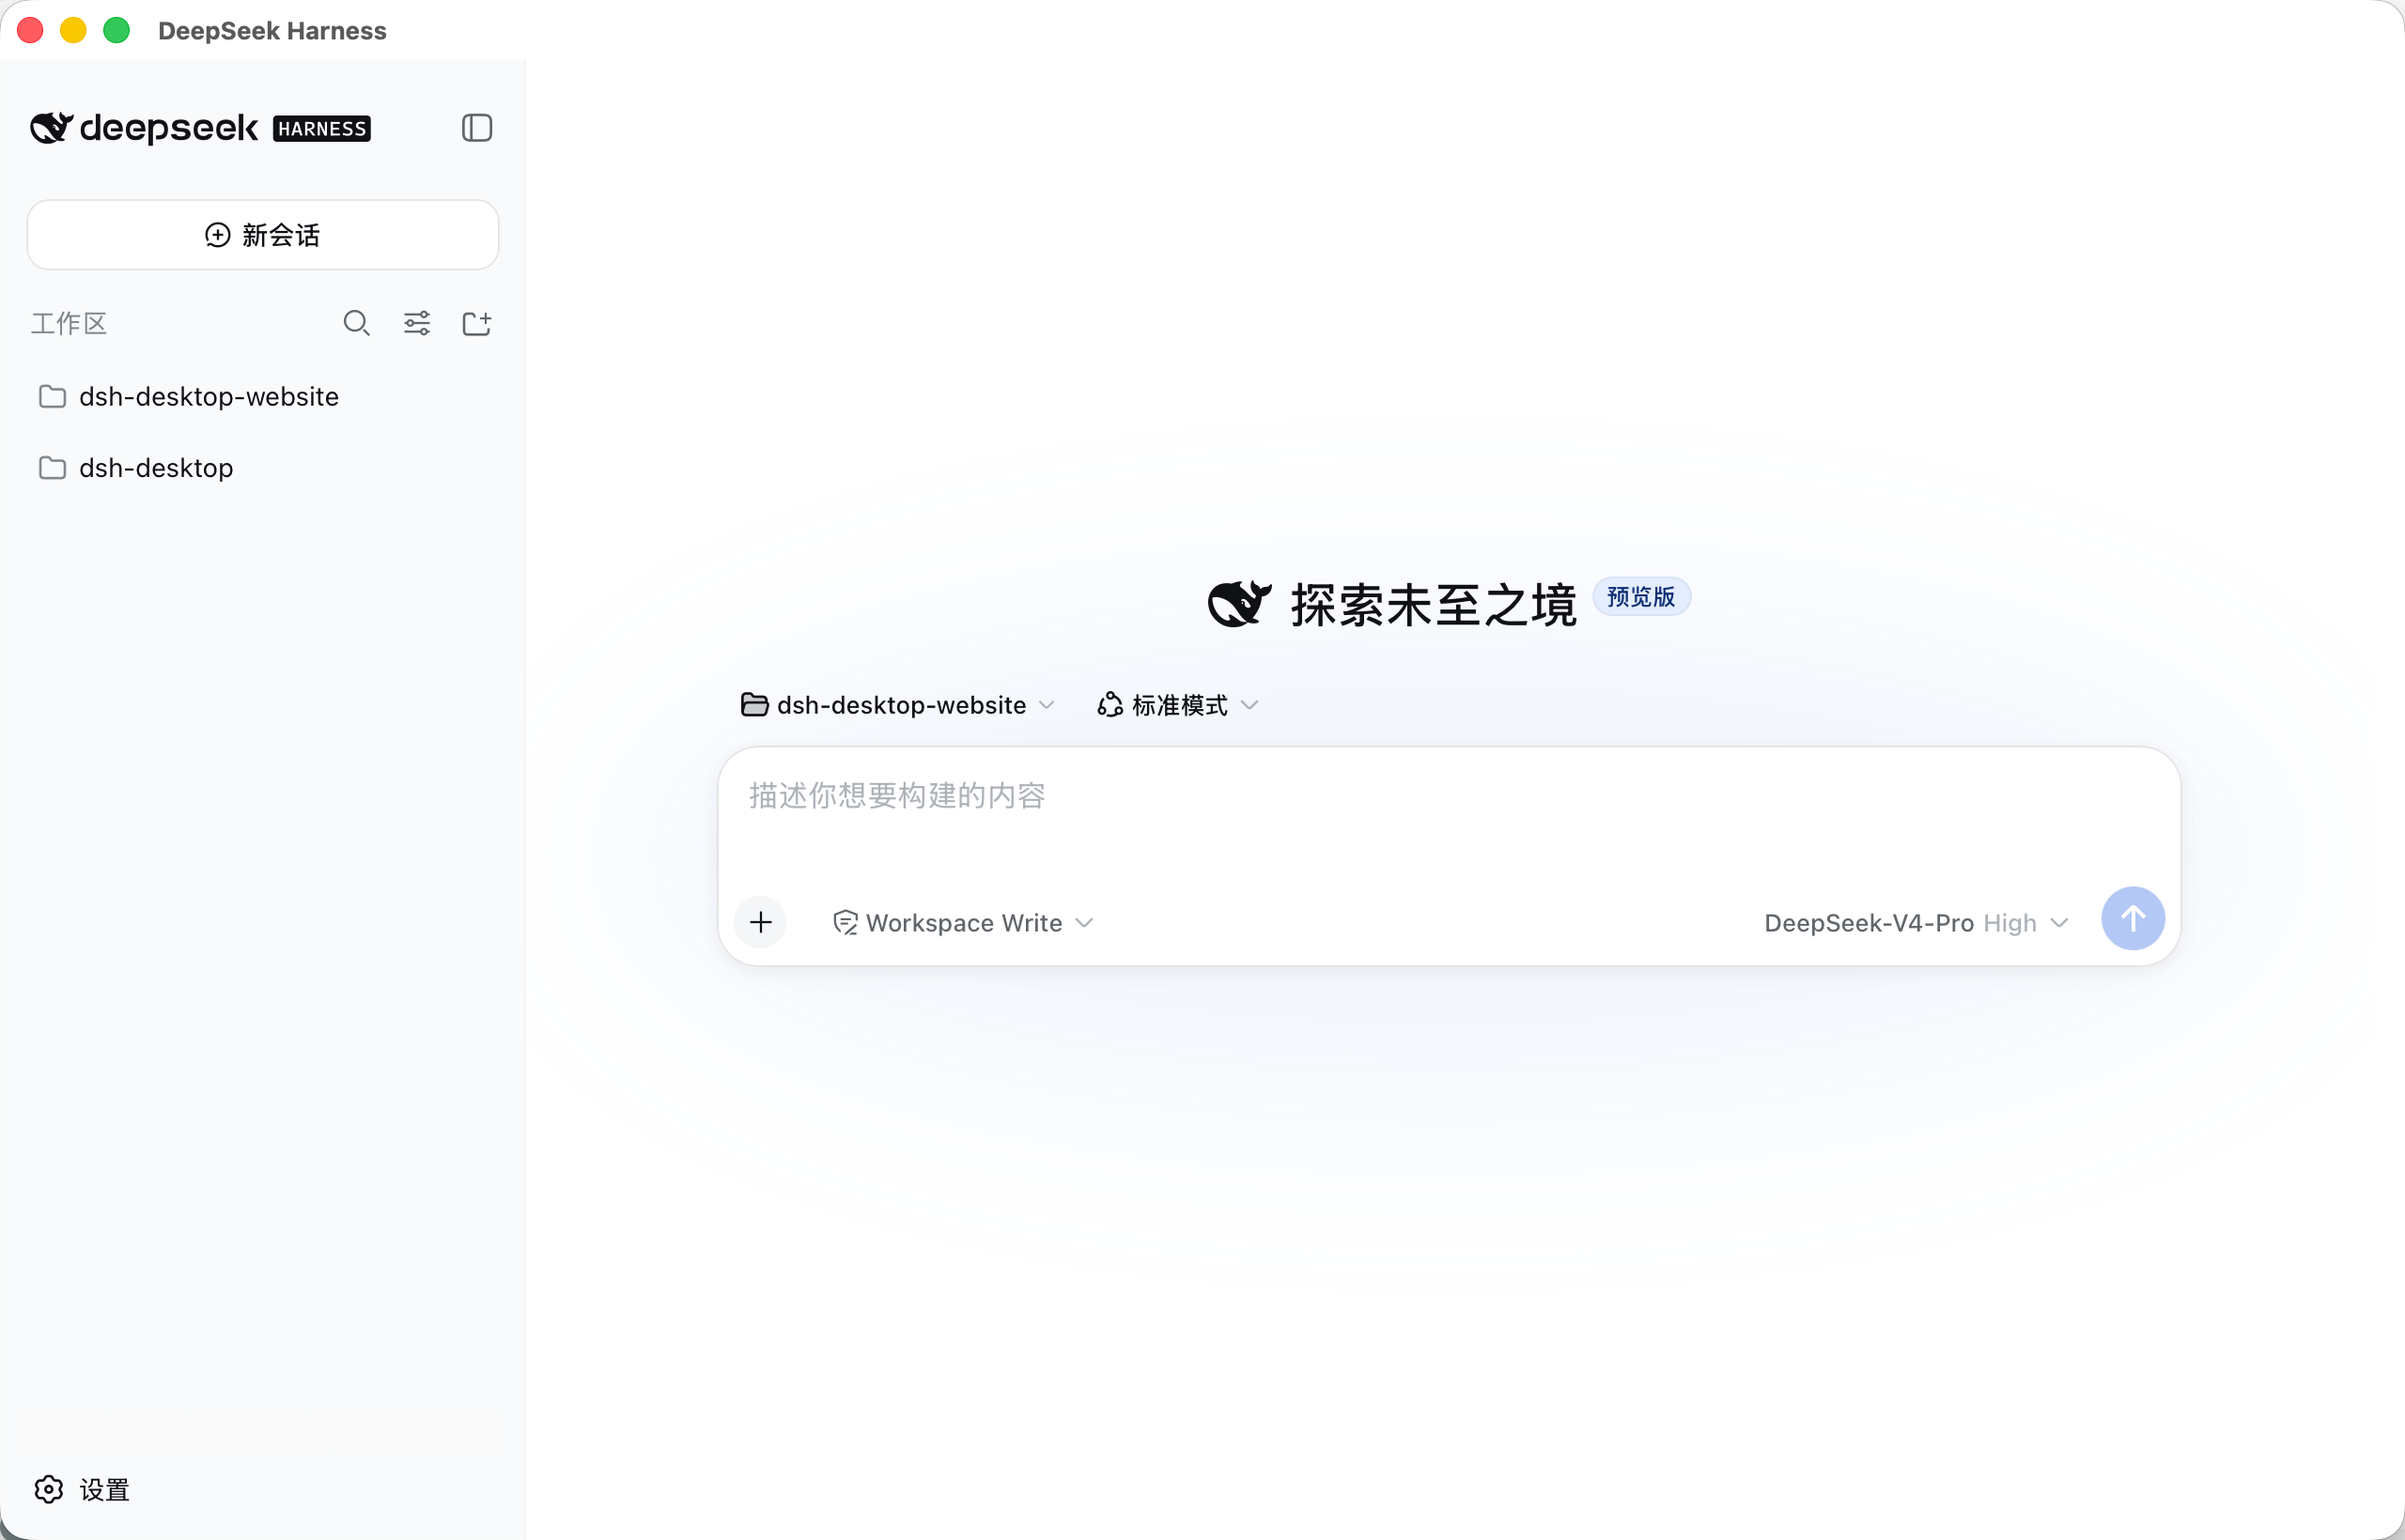The width and height of the screenshot is (2405, 1540).
Task: Click the 探索未至之境 heading
Action: [x=1433, y=605]
